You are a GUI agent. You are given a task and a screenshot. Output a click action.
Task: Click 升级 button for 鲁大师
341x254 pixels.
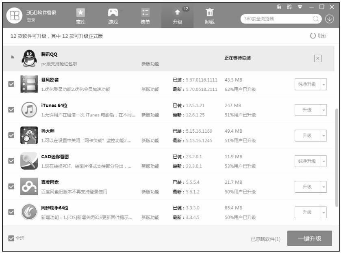point(308,136)
